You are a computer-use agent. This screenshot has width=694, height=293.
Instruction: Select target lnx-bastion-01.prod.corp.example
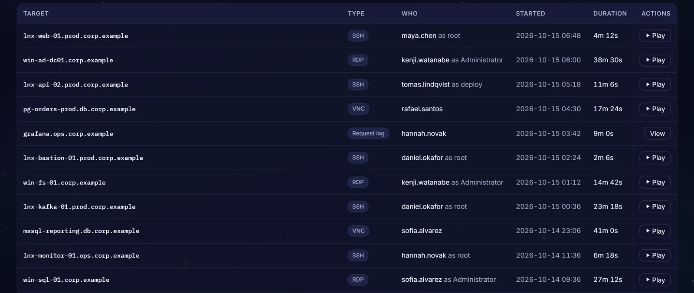(83, 158)
